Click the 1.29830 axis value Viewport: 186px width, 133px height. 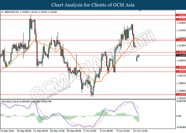click(181, 83)
